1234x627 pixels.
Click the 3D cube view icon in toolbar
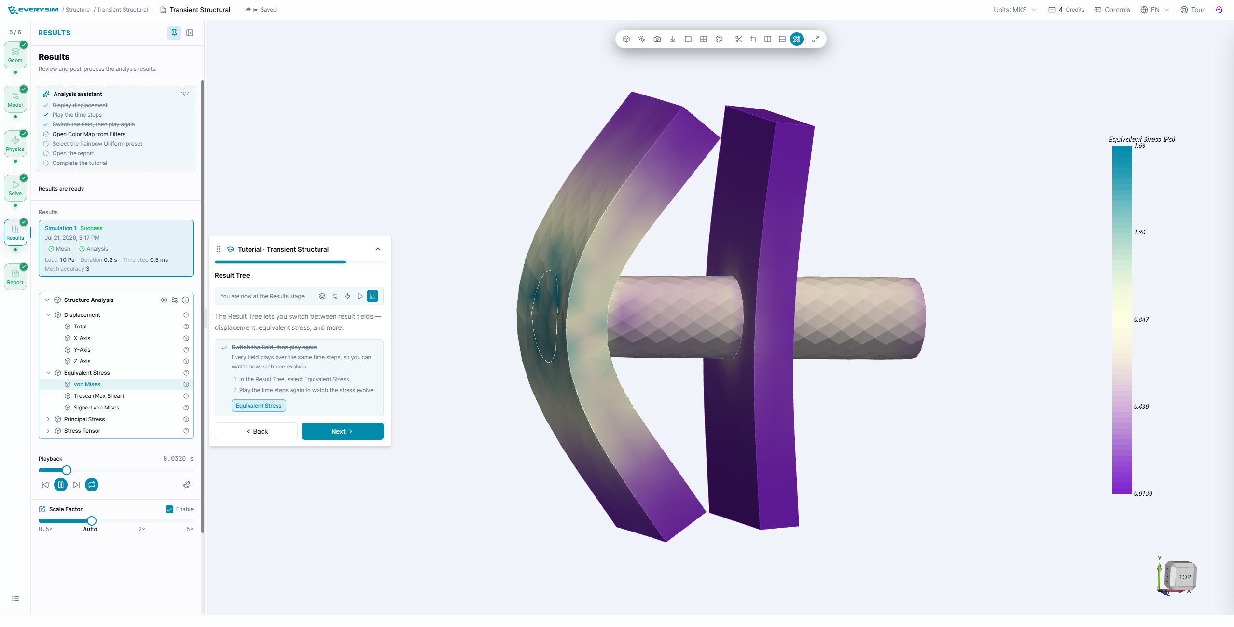[x=626, y=39]
